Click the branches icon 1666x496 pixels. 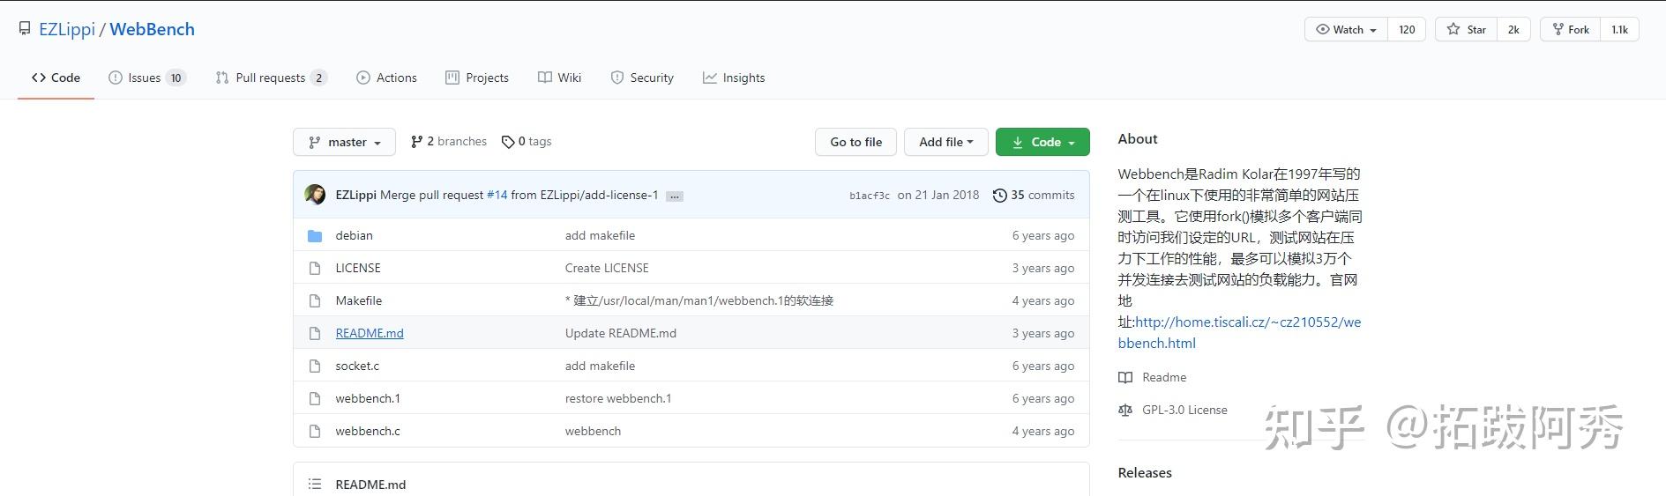coord(416,142)
